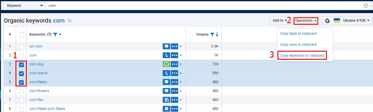The image size is (373, 112).
Task: Open the Keyword search type dropdown
Action: [23, 6]
